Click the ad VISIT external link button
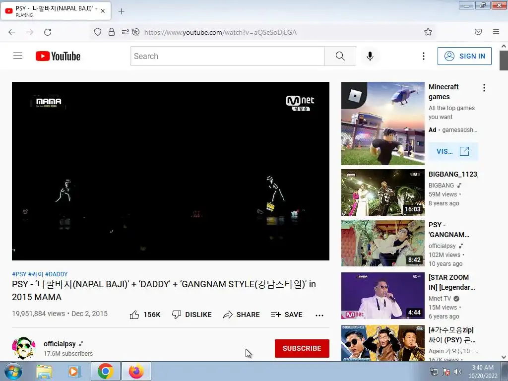The image size is (508, 381). 453,151
